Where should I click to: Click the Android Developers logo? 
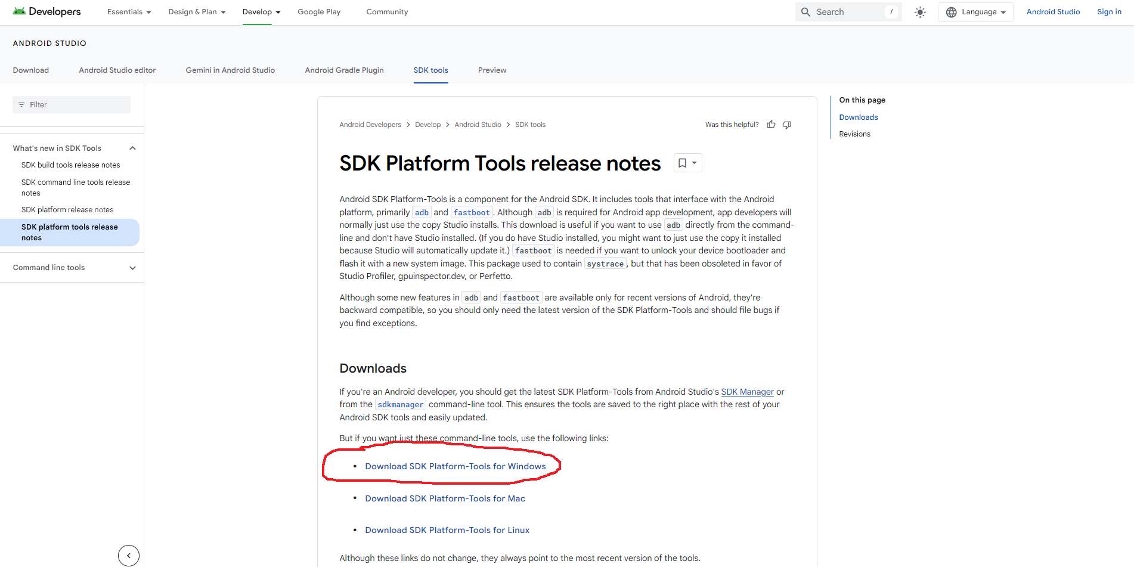[47, 12]
